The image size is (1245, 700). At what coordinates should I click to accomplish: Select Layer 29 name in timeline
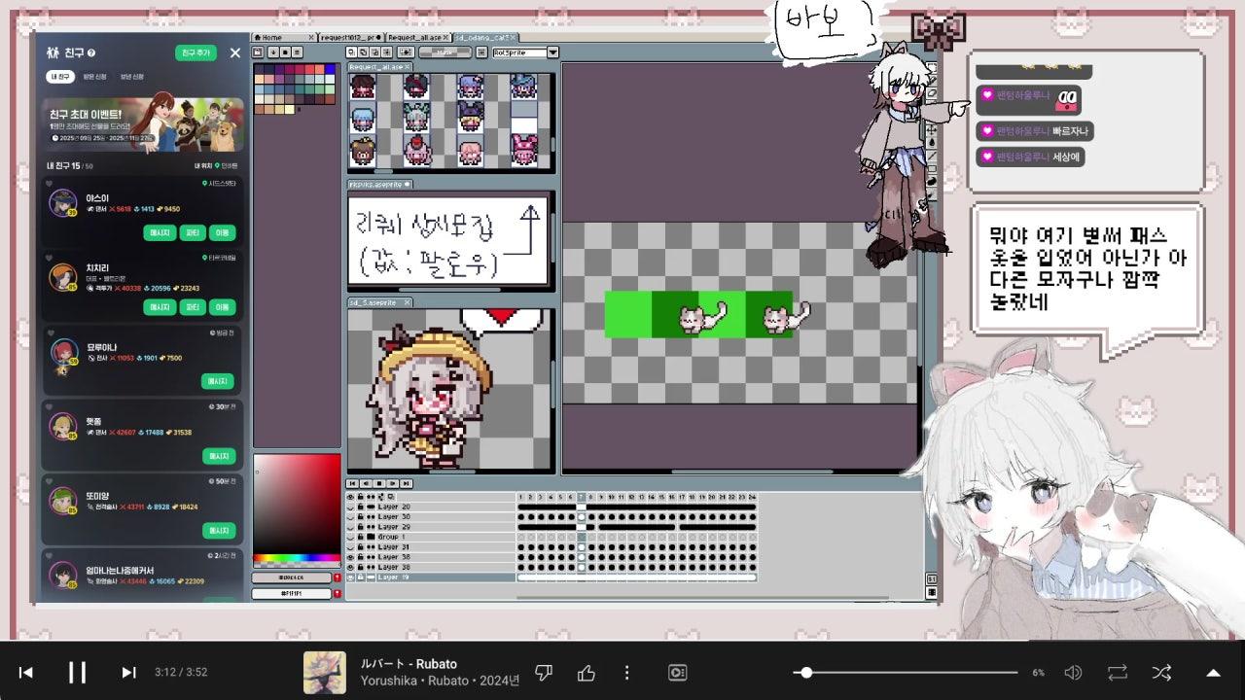(x=394, y=527)
